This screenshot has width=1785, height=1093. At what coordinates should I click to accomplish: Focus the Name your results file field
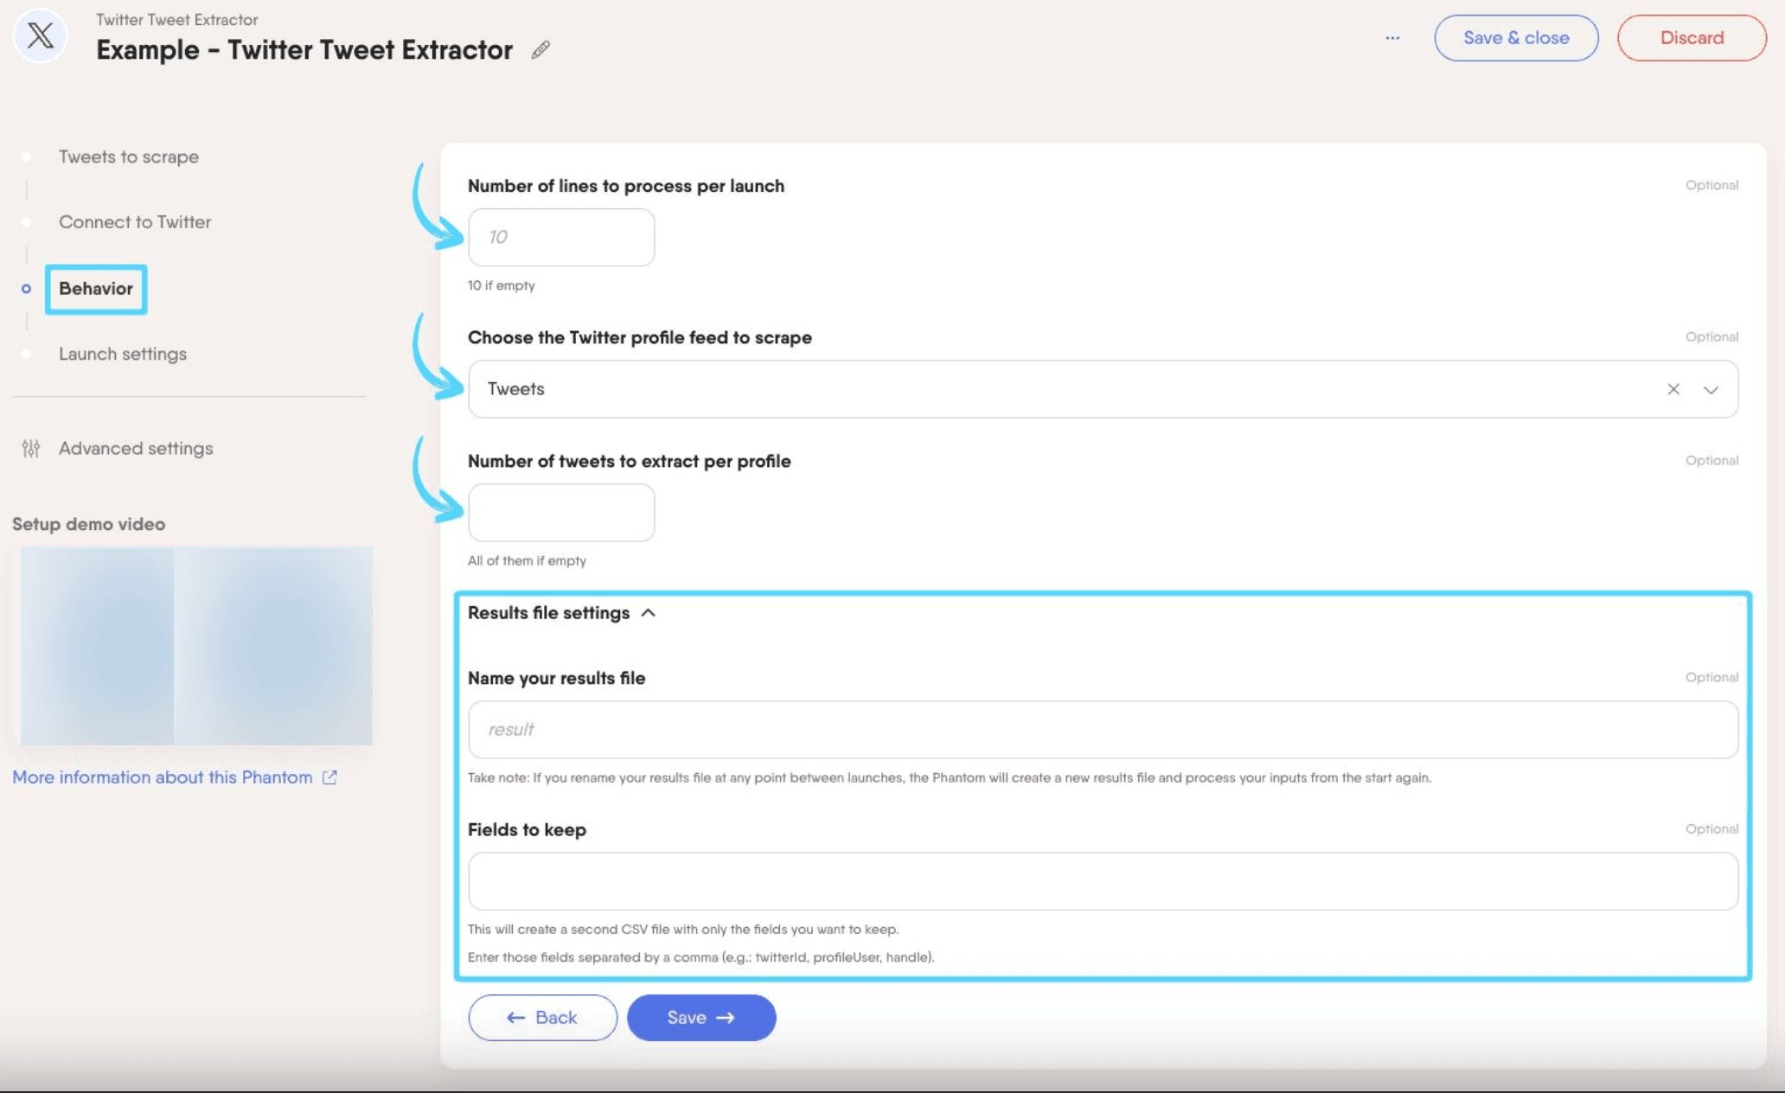click(1103, 730)
